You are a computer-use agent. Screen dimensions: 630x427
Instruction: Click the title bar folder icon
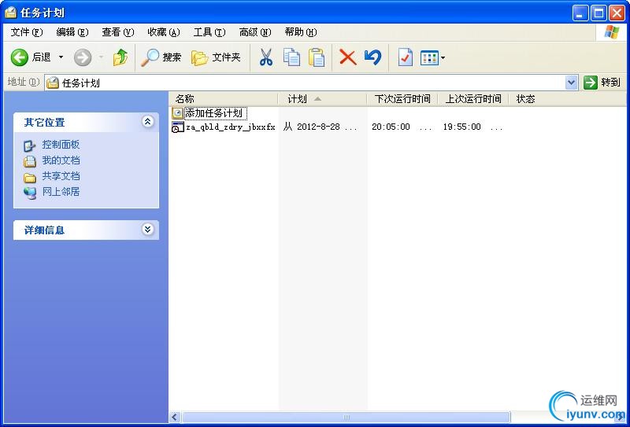[x=11, y=13]
